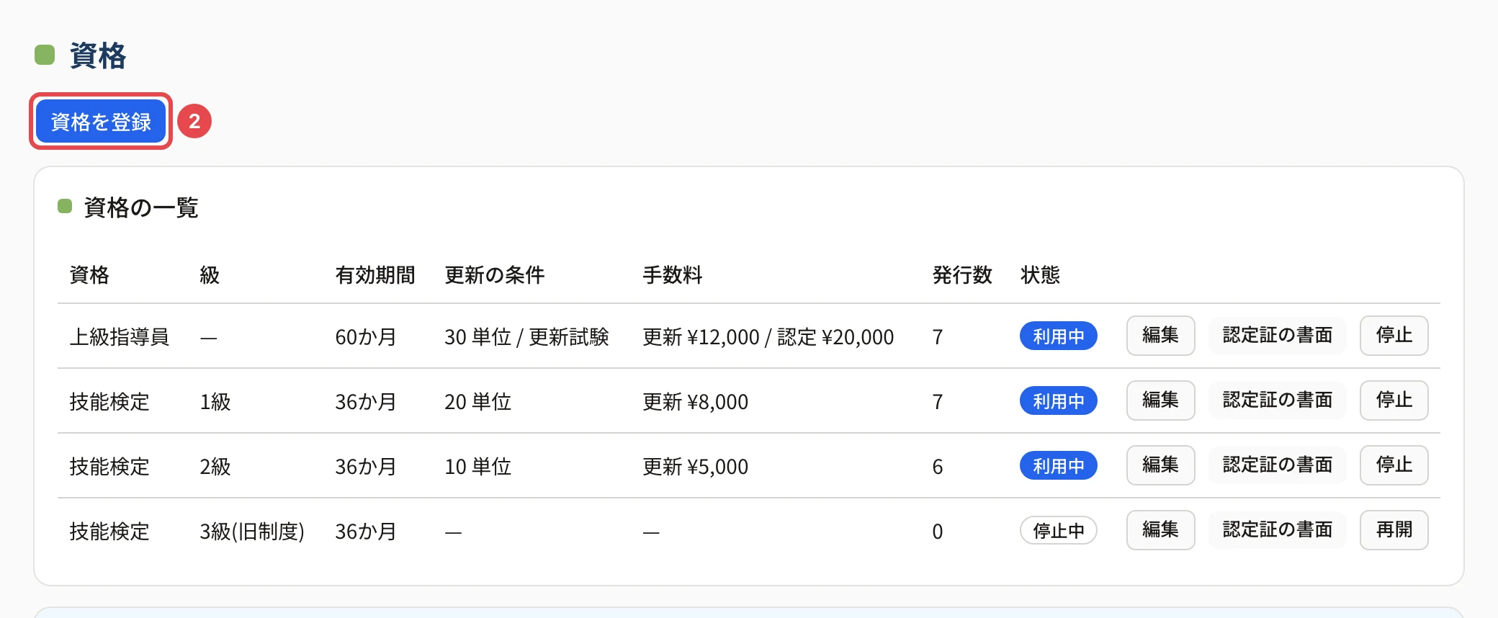Open 認定証の書面 for 3級(旧制度)
Viewport: 1498px width, 618px height.
1277,530
